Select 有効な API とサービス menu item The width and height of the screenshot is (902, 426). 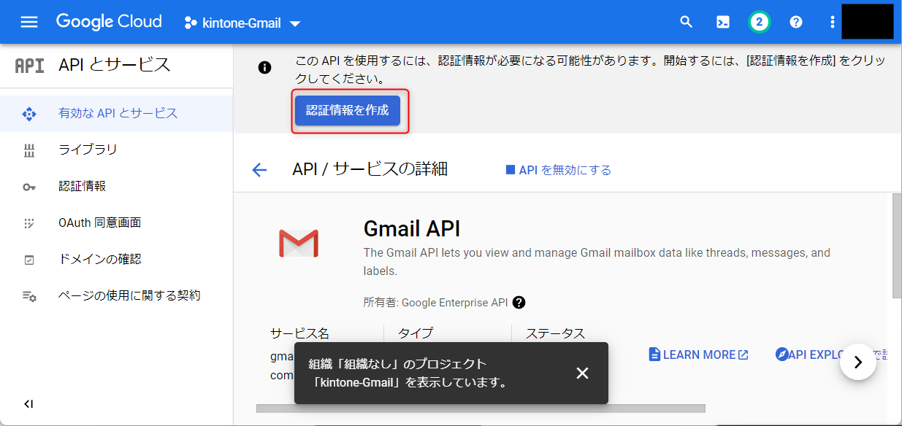tap(118, 113)
